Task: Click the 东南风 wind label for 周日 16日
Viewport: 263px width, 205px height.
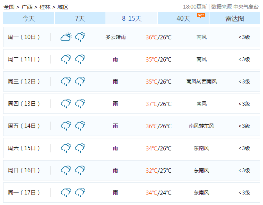Action: coord(202,171)
